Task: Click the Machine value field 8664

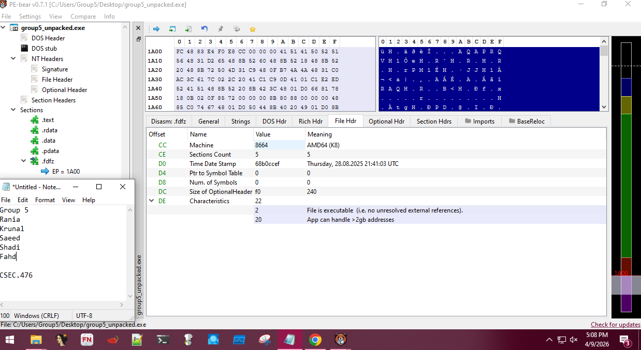Action: [x=261, y=145]
